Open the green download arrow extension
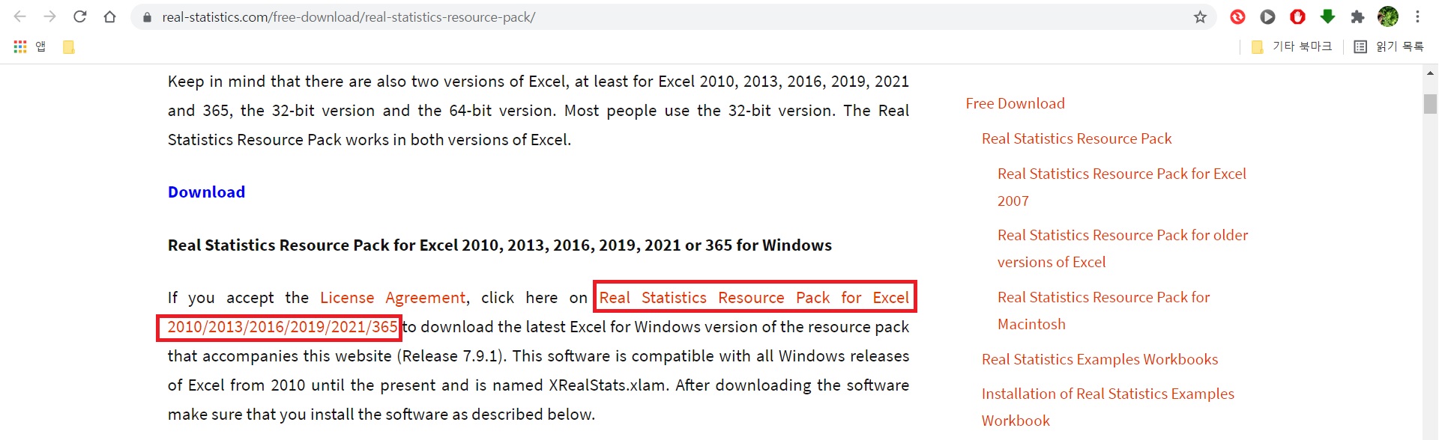The height and width of the screenshot is (440, 1439). click(x=1327, y=16)
